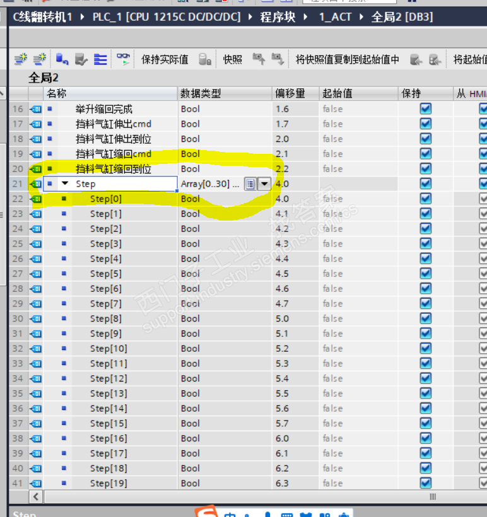Click the add new row toolbar icon
This screenshot has width=487, height=517.
point(40,59)
